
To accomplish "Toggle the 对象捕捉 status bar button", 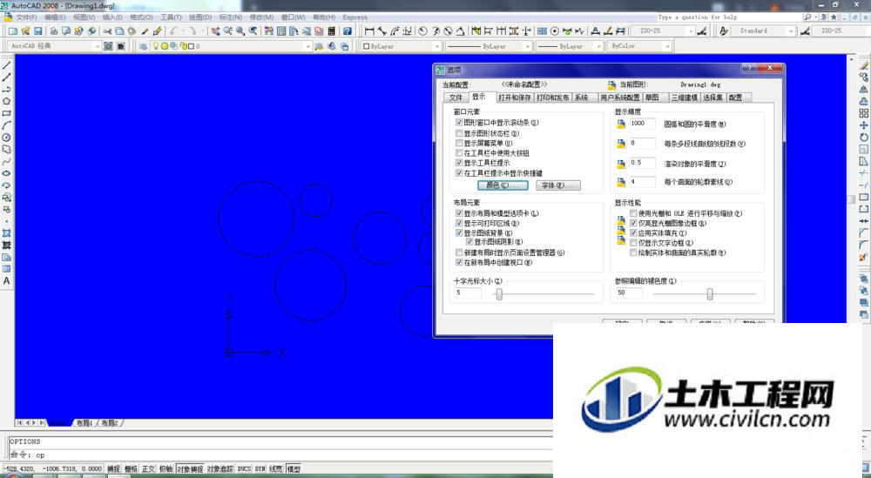I will pos(190,469).
